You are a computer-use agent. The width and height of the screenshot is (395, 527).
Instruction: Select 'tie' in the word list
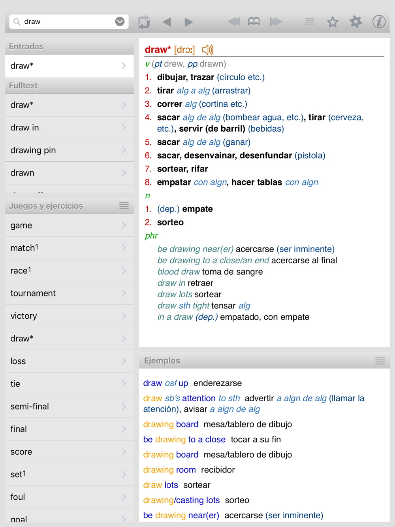(70, 383)
